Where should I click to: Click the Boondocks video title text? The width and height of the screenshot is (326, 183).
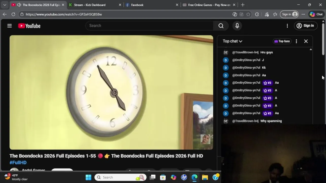pos(106,156)
